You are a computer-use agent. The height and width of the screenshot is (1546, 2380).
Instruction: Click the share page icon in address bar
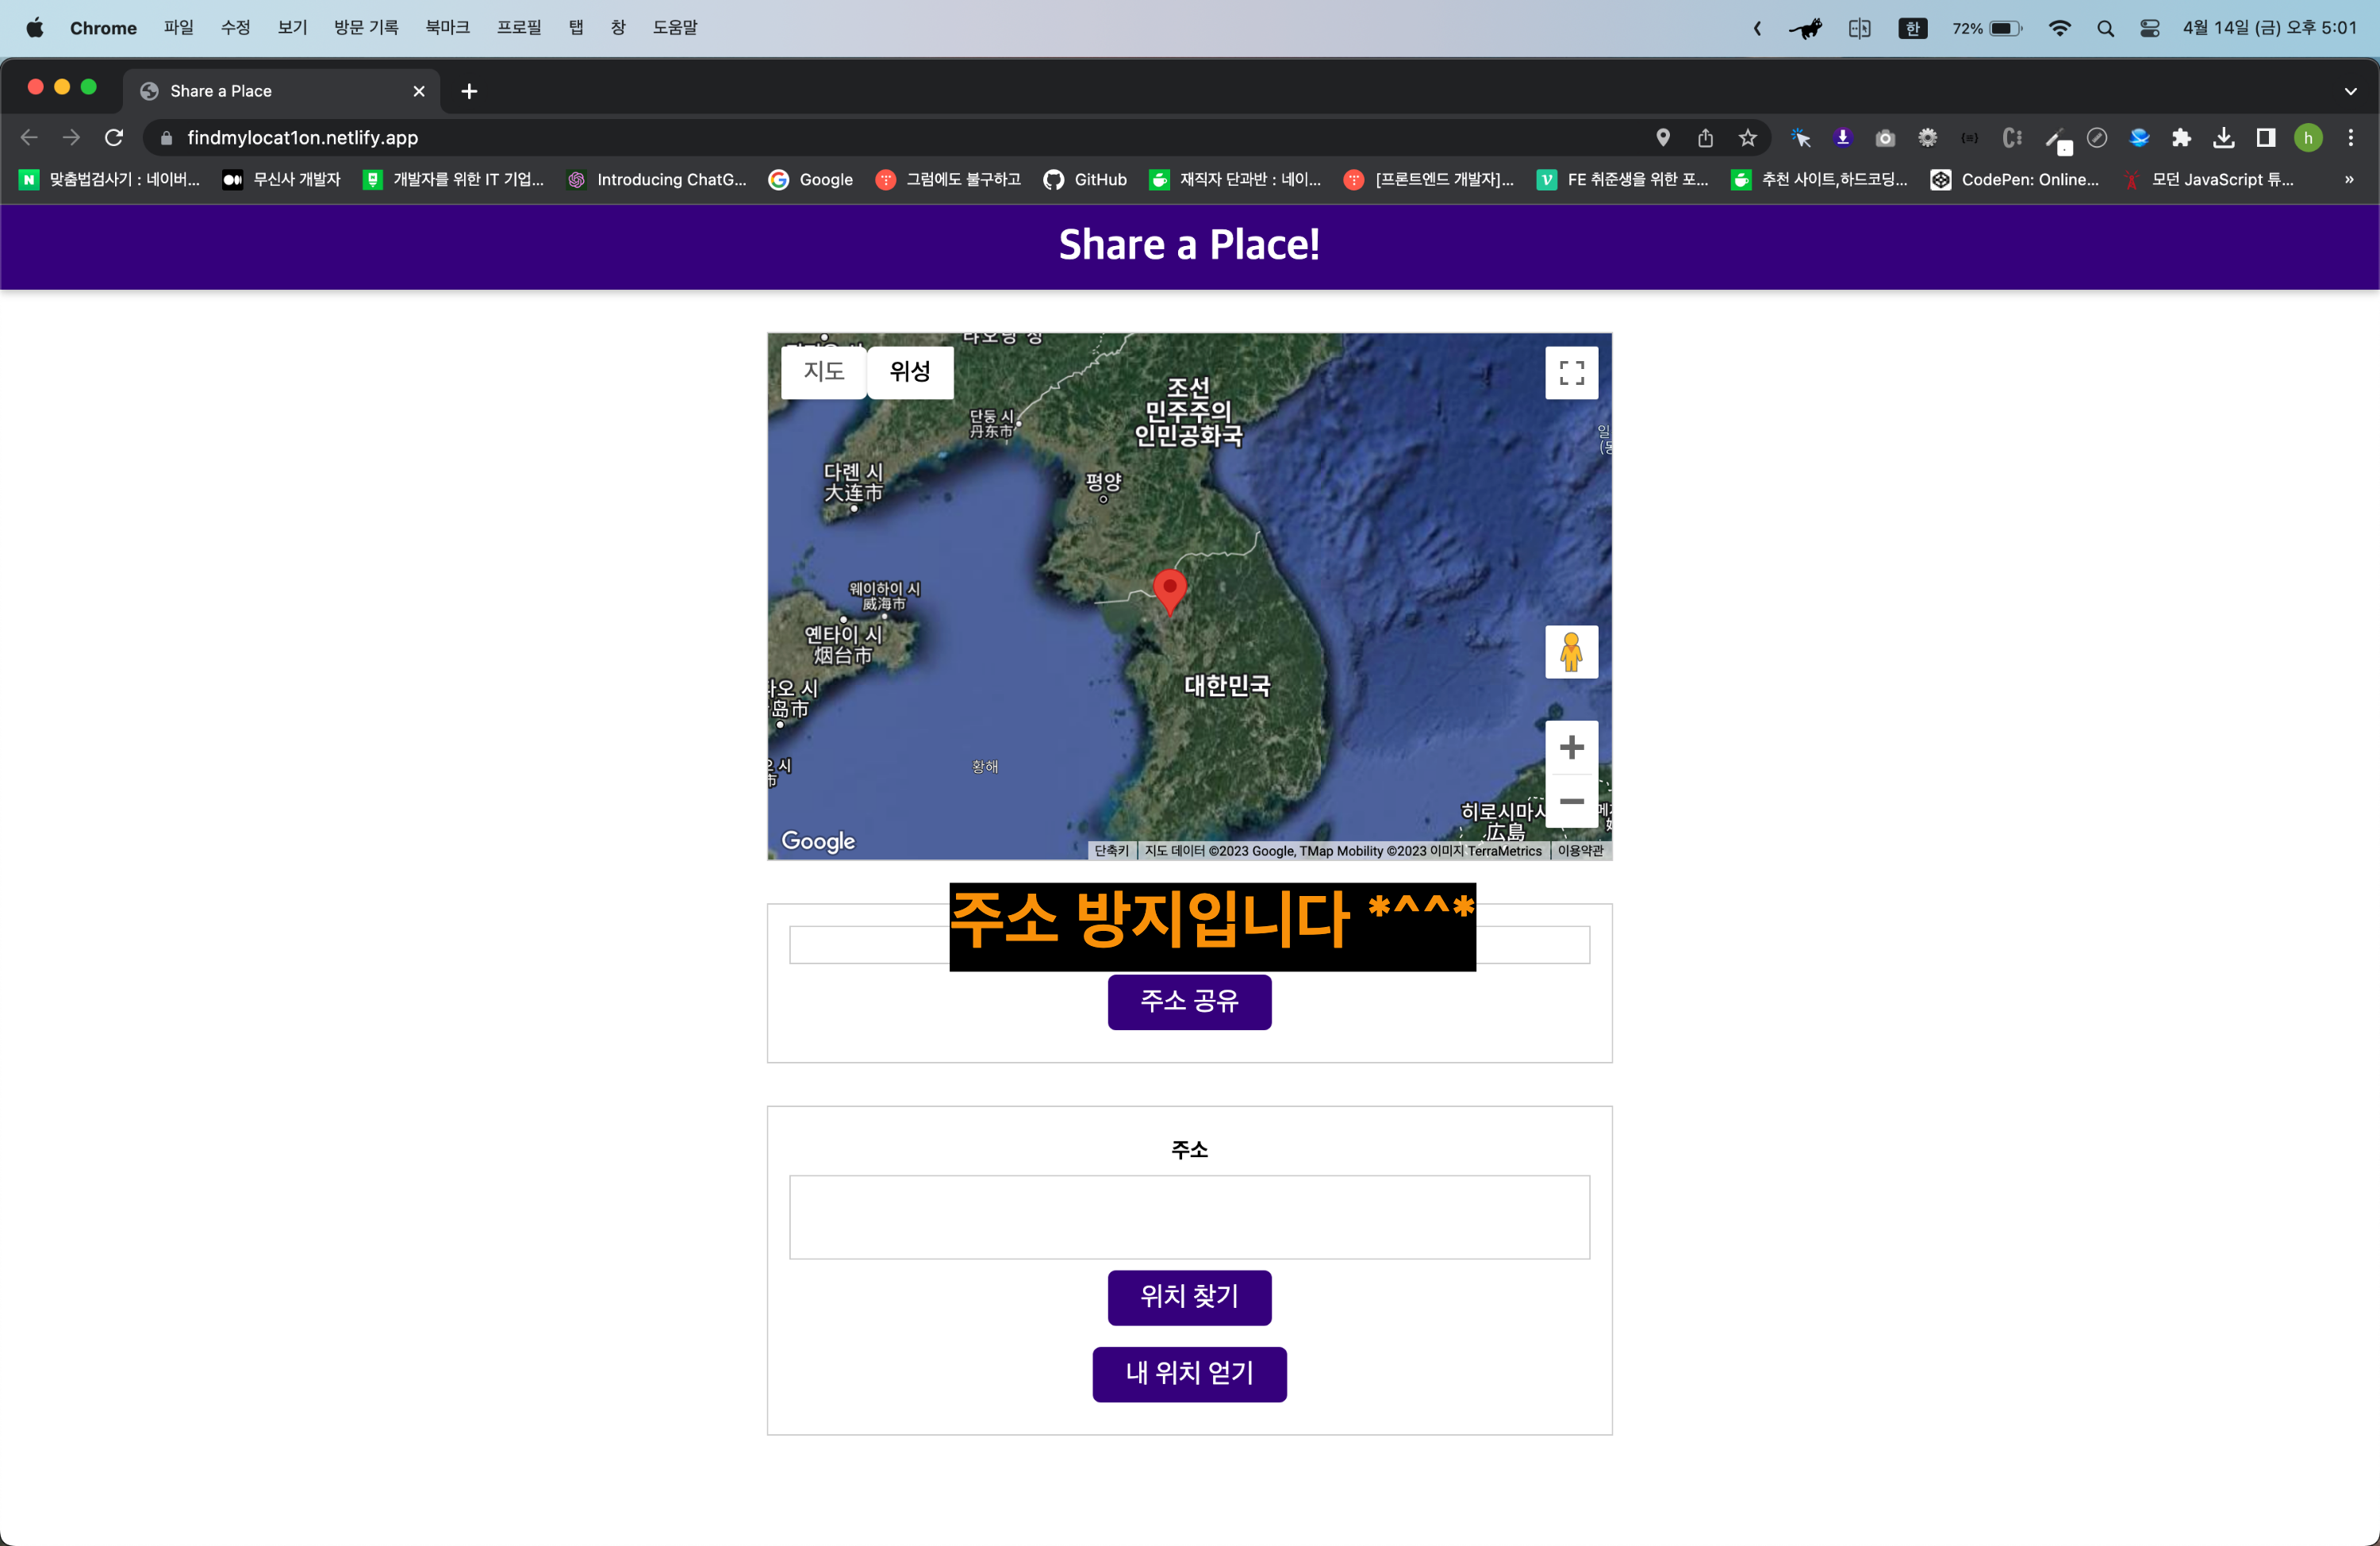1705,138
